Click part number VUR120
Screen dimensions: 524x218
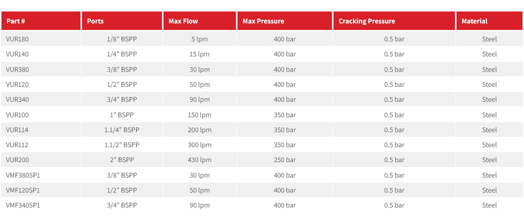[16, 84]
